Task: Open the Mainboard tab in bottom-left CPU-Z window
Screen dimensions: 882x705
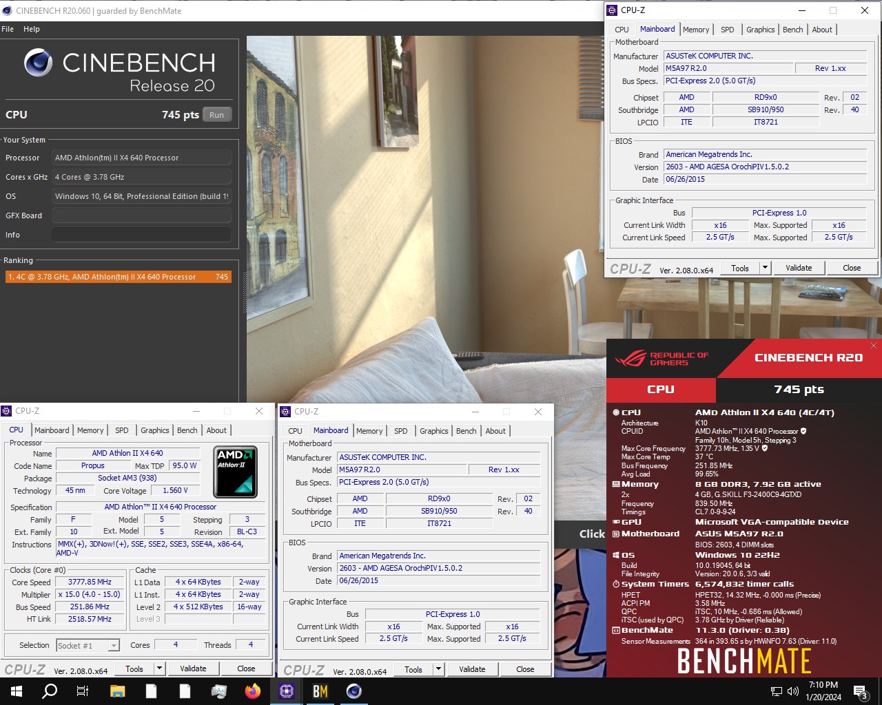Action: pyautogui.click(x=52, y=430)
